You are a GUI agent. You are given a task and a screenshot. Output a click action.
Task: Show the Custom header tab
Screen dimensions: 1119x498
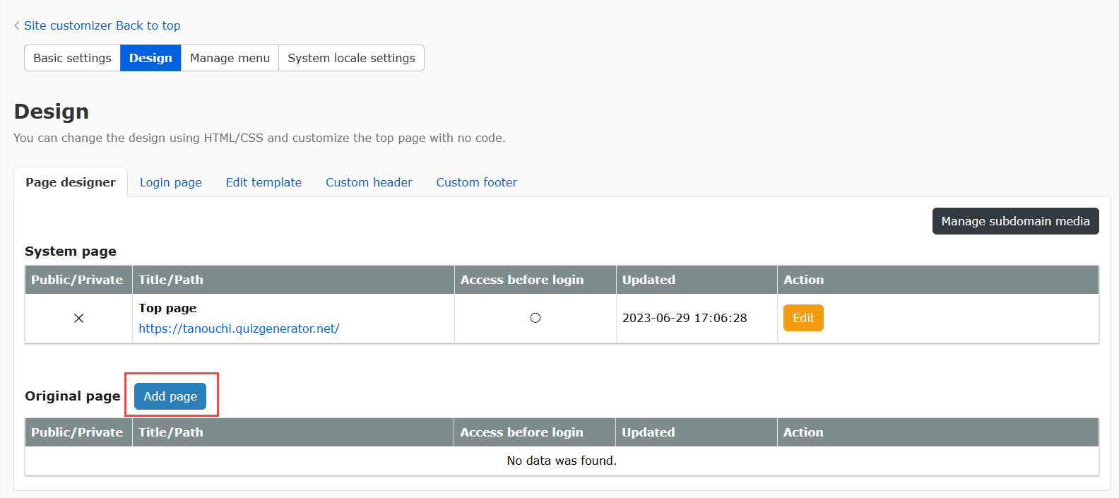369,182
